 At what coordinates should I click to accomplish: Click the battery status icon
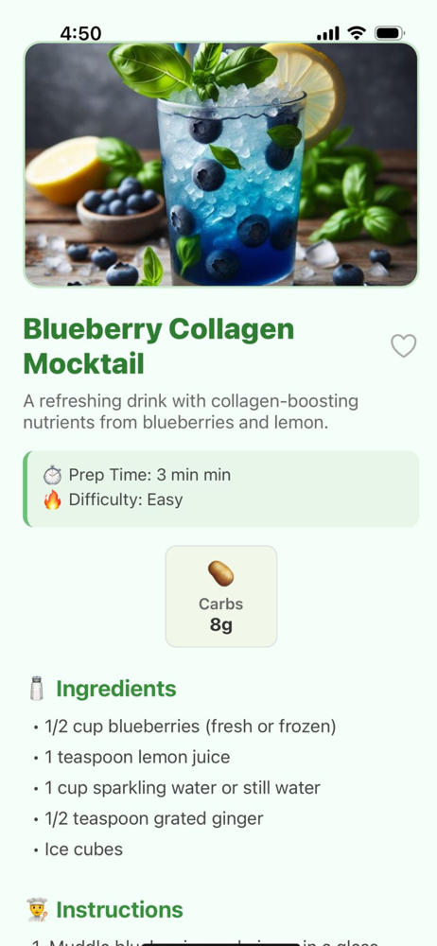pos(390,33)
